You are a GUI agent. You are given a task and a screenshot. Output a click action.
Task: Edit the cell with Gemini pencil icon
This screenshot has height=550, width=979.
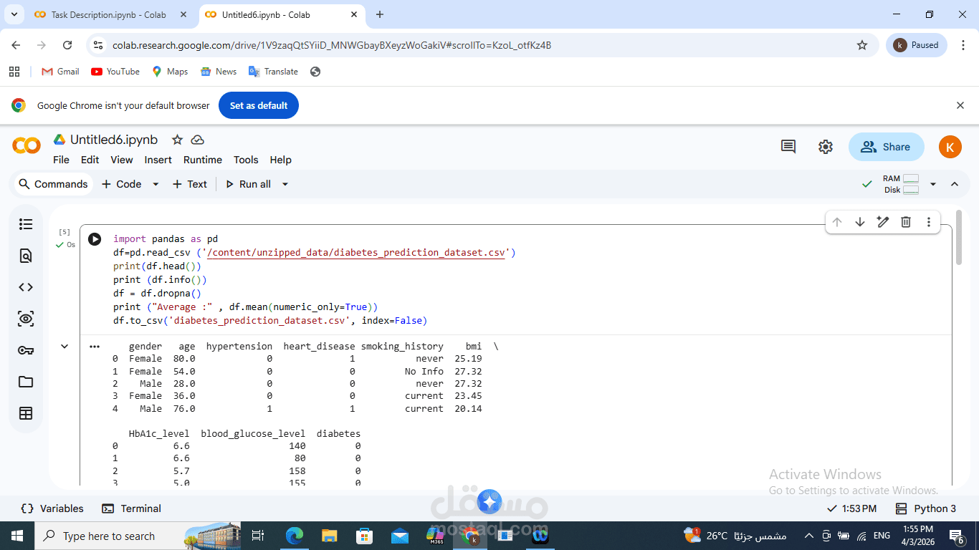882,222
